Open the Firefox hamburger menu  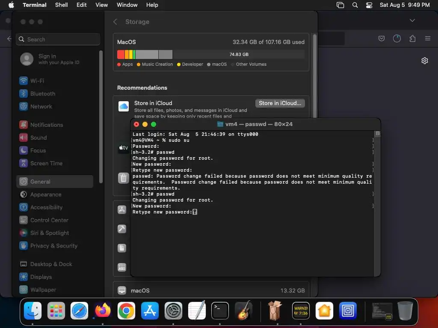[x=428, y=38]
